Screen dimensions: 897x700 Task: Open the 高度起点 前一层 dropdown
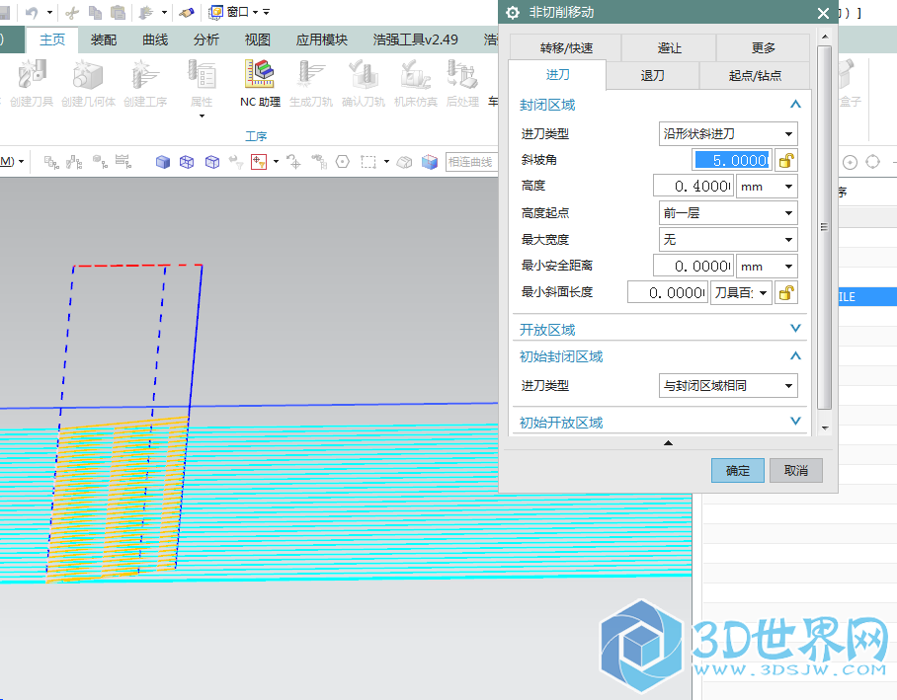728,213
